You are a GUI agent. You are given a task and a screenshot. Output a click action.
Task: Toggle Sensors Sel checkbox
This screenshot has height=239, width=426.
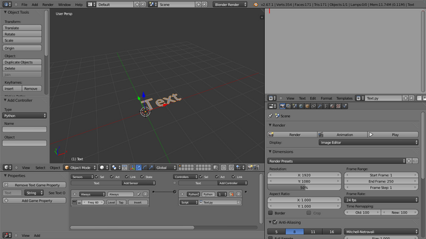coord(97,177)
